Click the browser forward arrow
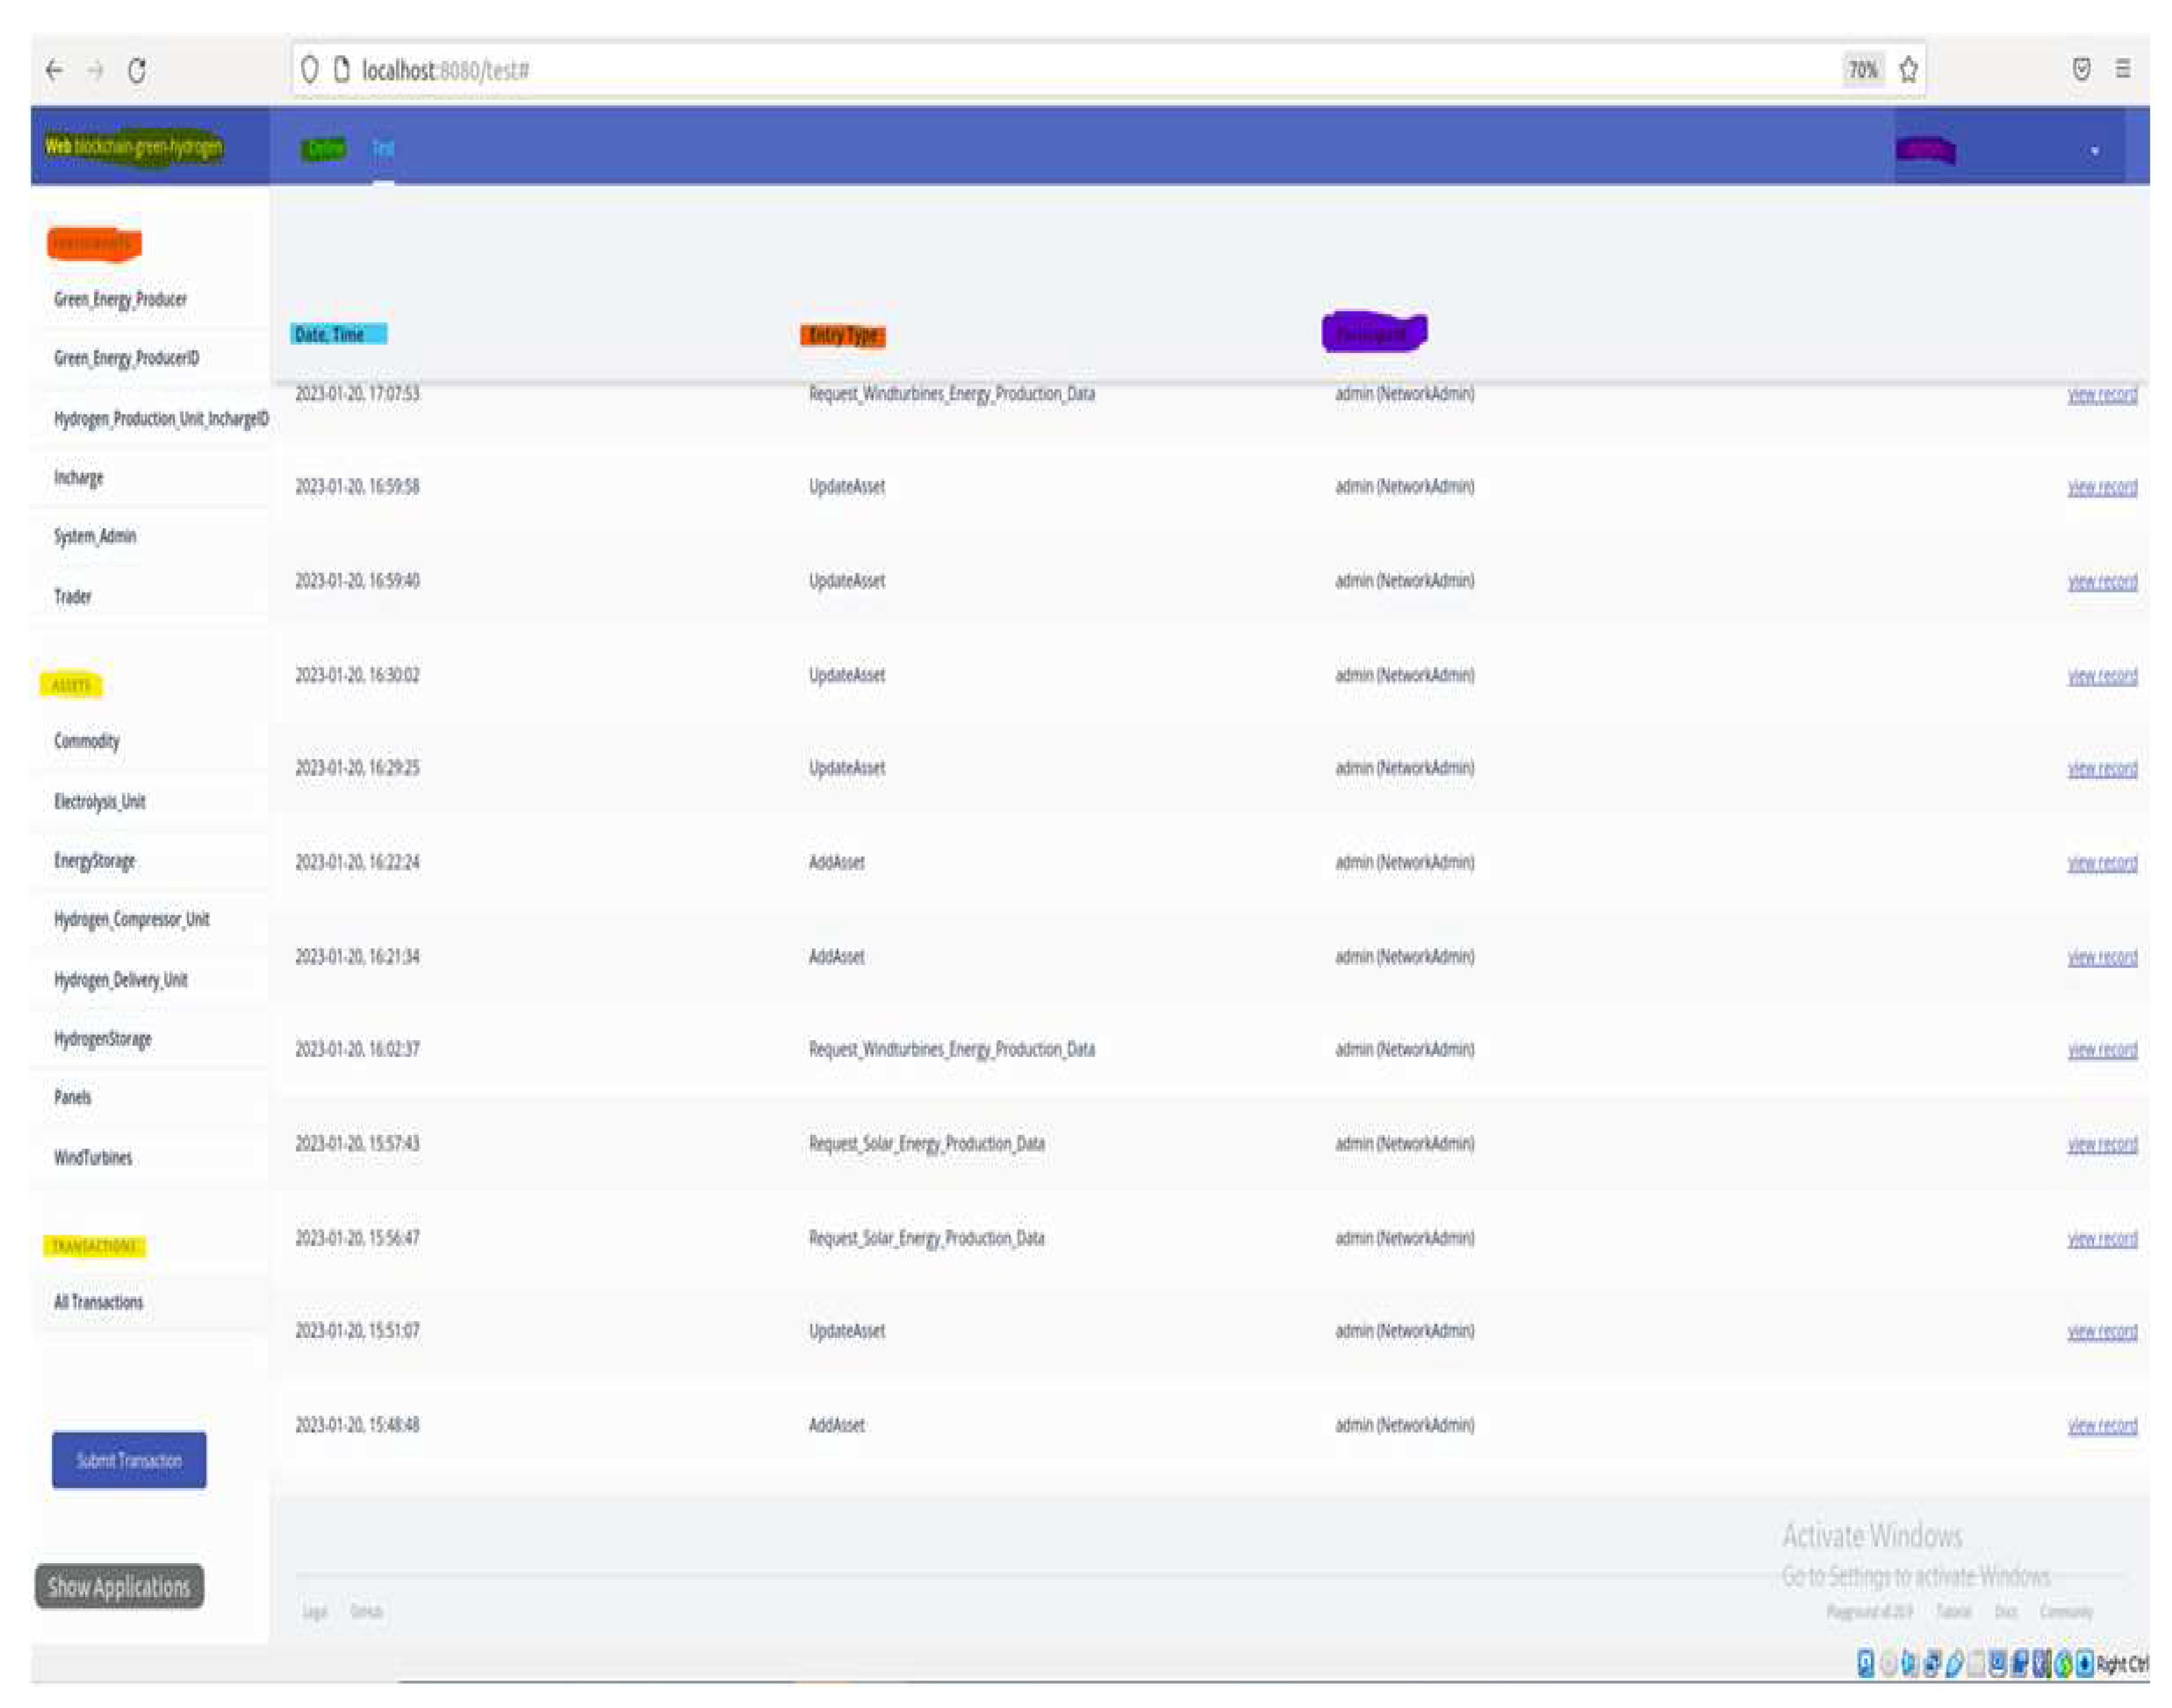The image size is (2172, 1708). tap(96, 70)
